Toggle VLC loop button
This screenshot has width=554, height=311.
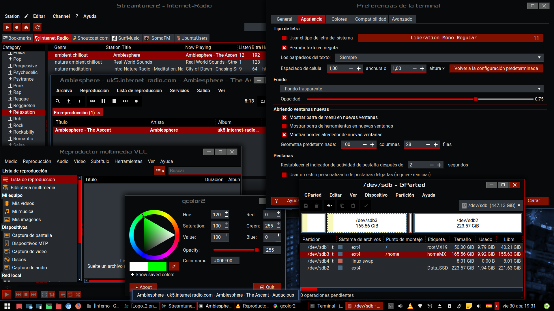coord(70,294)
